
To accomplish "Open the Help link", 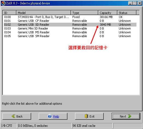I will pos(56,116).
